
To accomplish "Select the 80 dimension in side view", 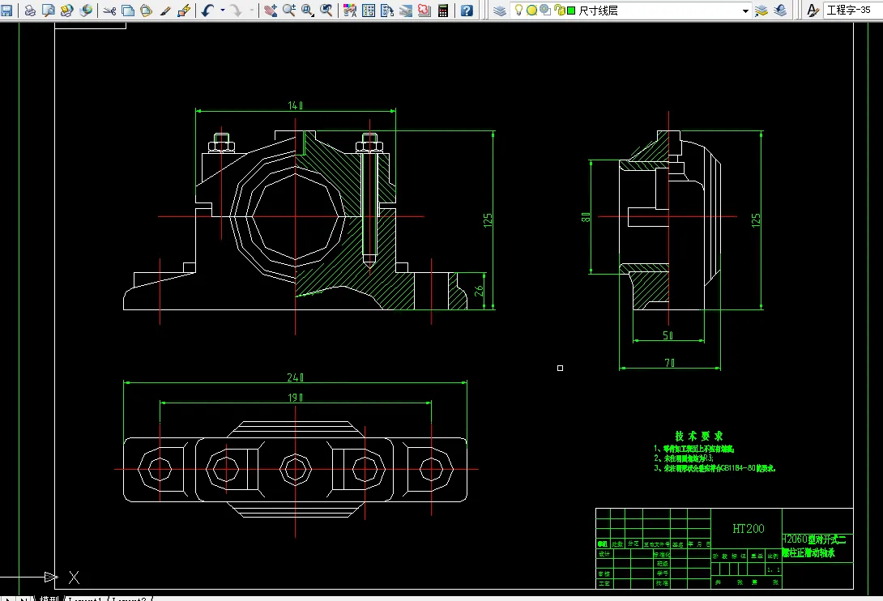I will pyautogui.click(x=586, y=217).
